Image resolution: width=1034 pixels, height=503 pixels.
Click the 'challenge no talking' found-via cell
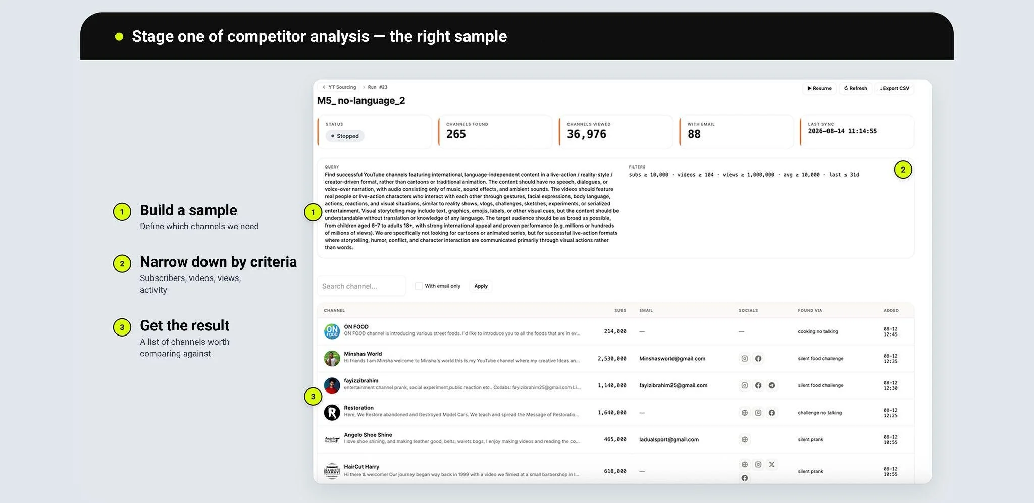819,413
